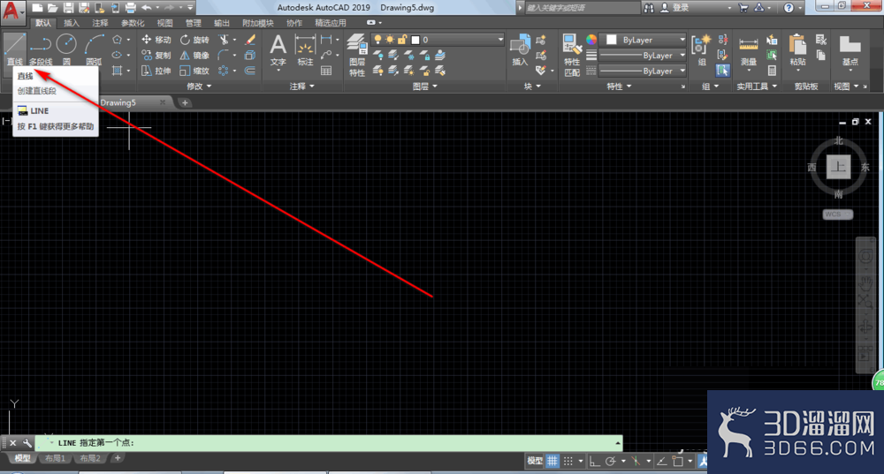Click the new drawing tab plus button
884x474 pixels.
(185, 102)
